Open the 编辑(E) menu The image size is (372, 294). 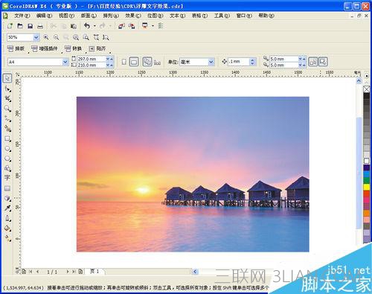(x=44, y=16)
